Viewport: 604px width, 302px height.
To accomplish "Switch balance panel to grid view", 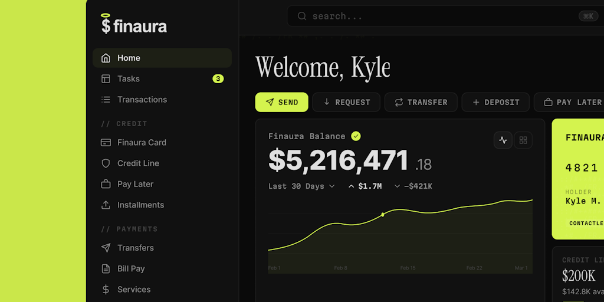I will point(523,140).
